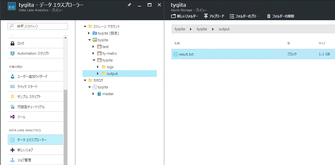The width and height of the screenshot is (335, 165).
Task: Click フォルダーの削除 delete button
Action: coord(281,16)
